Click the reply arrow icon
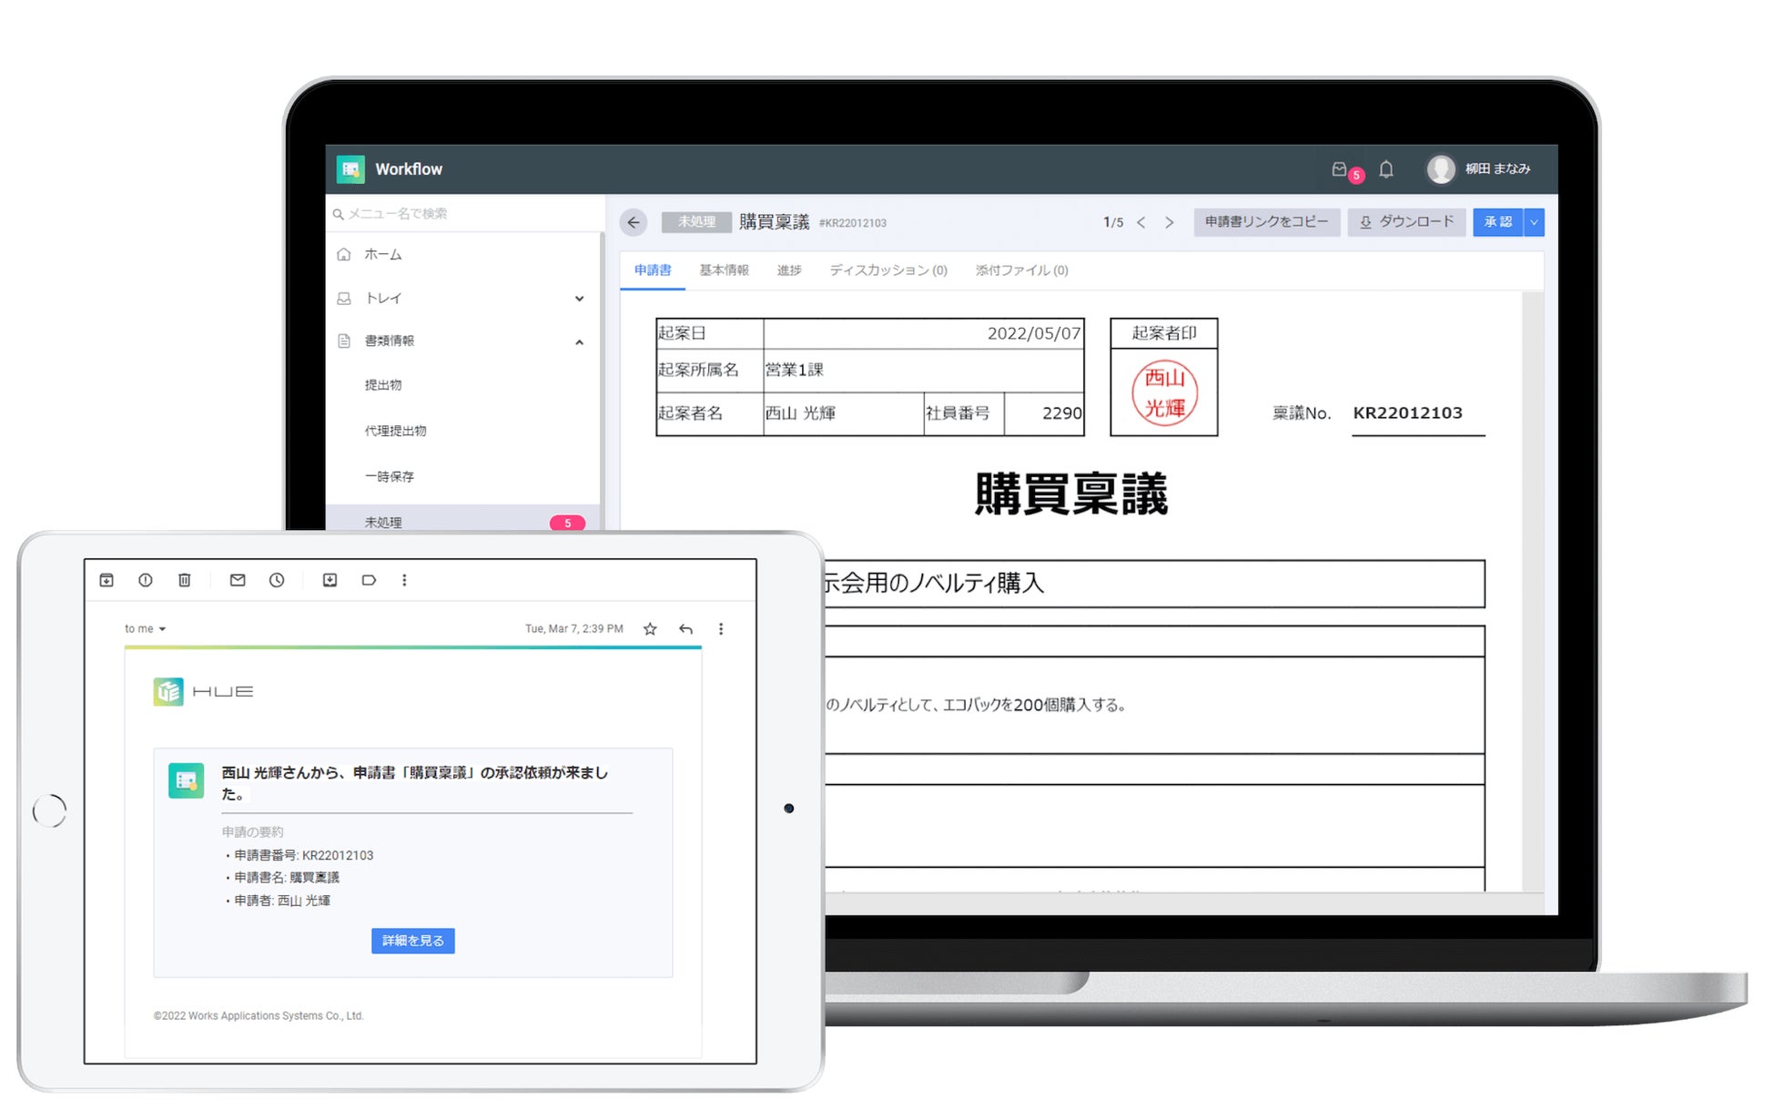This screenshot has height=1110, width=1775. pos(685,629)
